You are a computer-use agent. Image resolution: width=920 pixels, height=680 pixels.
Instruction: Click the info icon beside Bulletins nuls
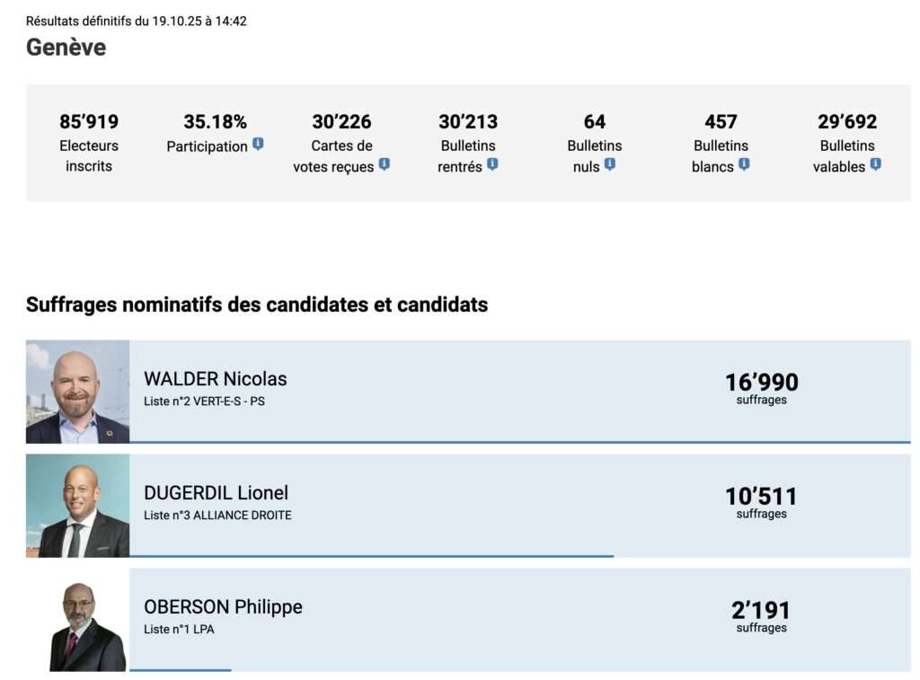coord(610,164)
